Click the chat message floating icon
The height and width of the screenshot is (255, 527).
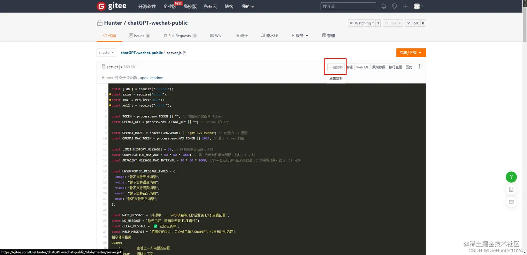point(511,202)
